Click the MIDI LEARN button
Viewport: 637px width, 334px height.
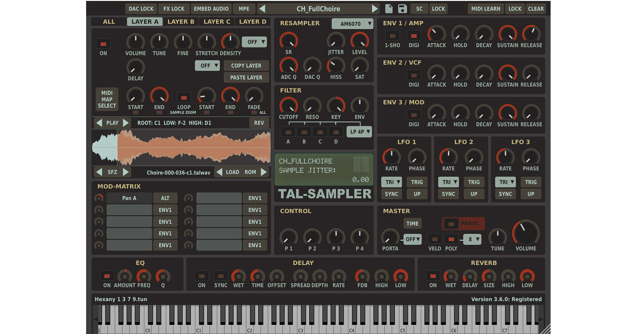486,9
